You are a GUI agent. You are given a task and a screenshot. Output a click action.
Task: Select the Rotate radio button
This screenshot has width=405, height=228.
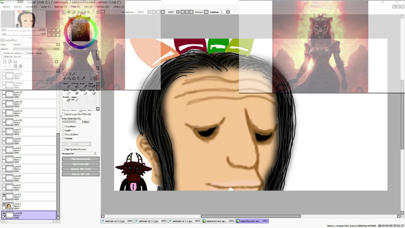[x=63, y=139]
